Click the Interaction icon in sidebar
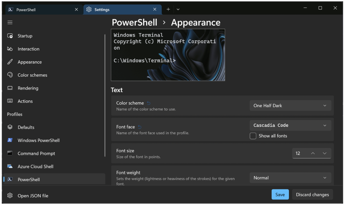Screen dimensions: 344x204 click(x=10, y=49)
